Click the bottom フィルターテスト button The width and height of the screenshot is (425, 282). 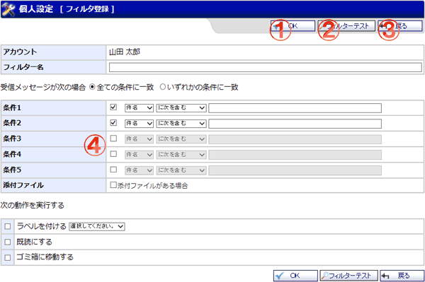pyautogui.click(x=348, y=276)
